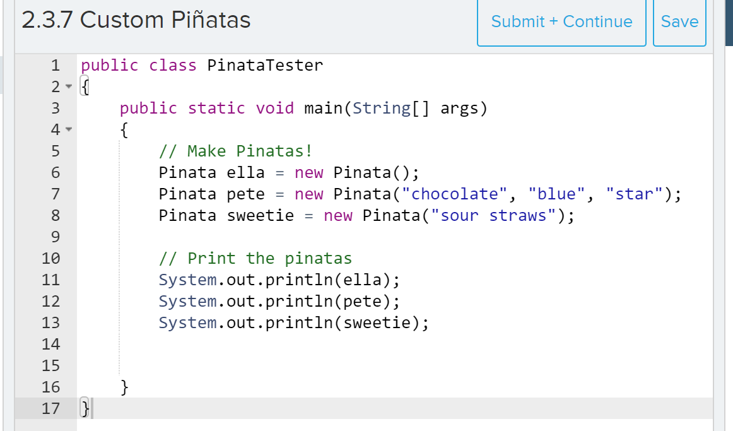Click the string "blue" on line 7
Viewport: 733px width, 431px height.
555,194
